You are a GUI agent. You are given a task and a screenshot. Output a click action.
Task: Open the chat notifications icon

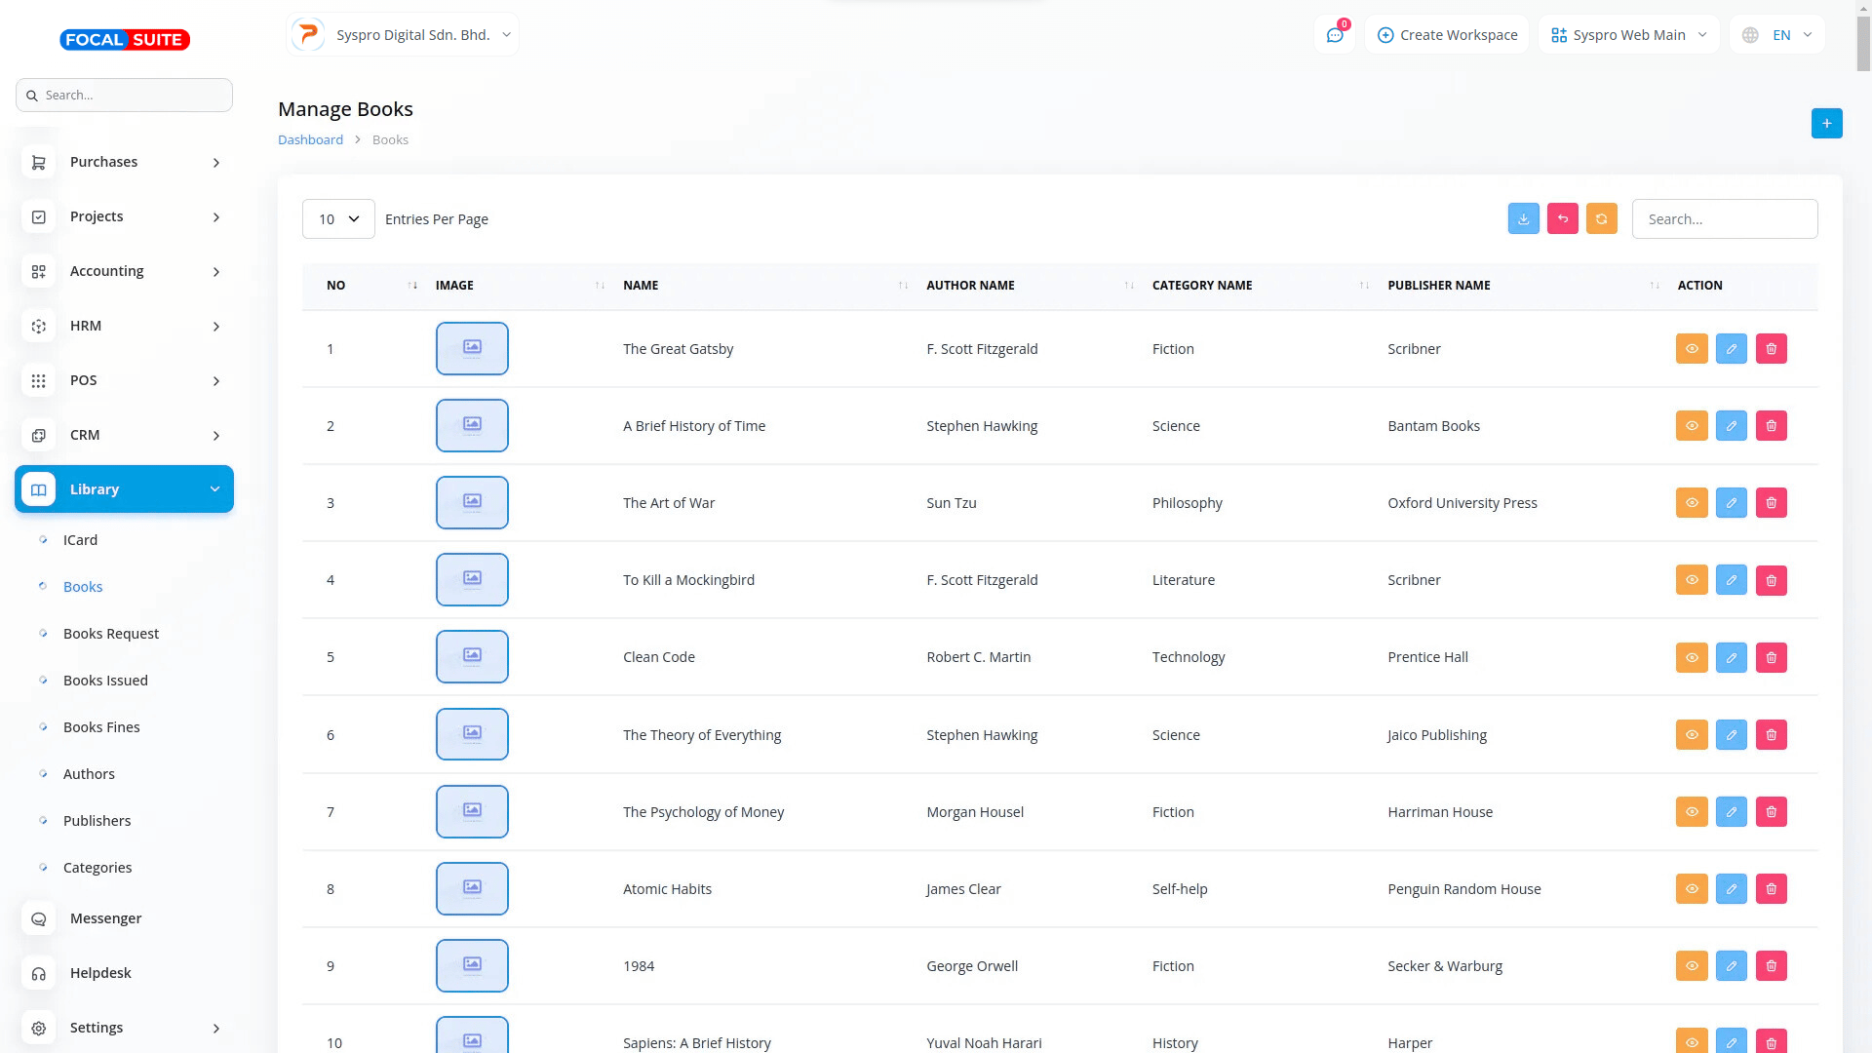pos(1335,35)
